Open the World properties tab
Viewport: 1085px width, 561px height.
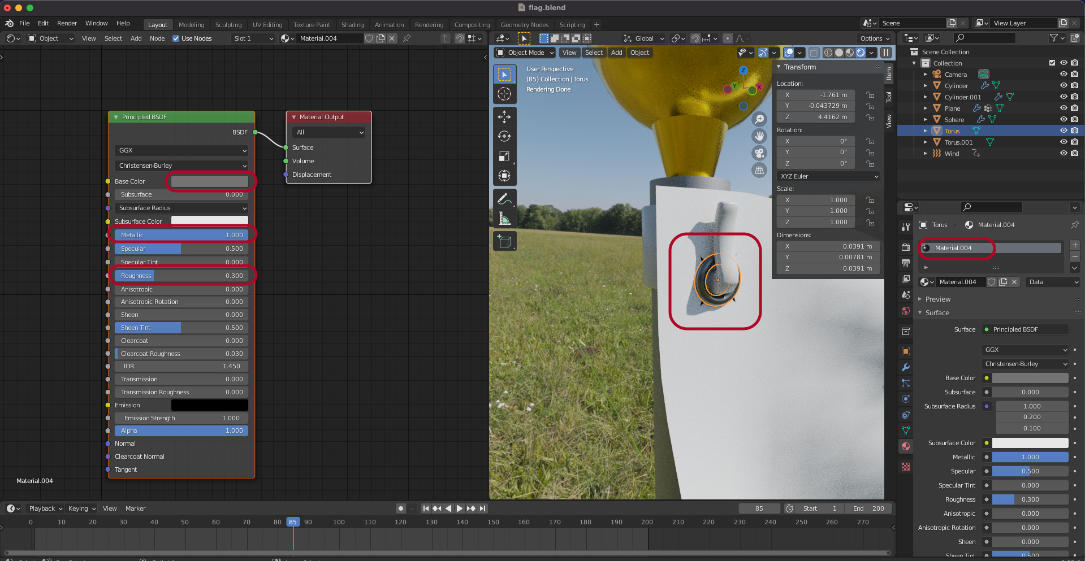click(906, 311)
